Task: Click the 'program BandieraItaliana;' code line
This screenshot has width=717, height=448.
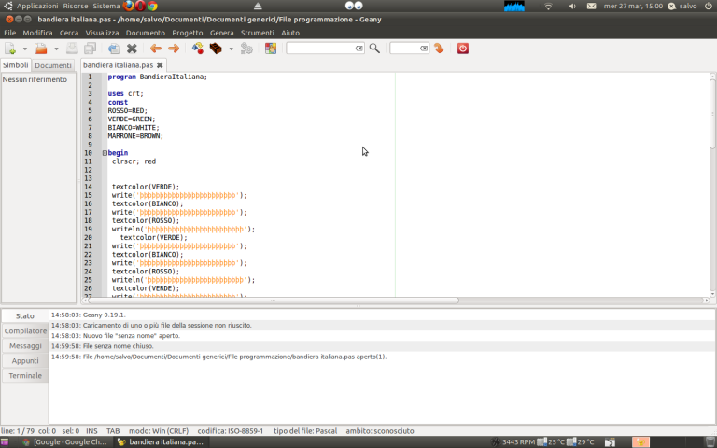Action: tap(157, 77)
